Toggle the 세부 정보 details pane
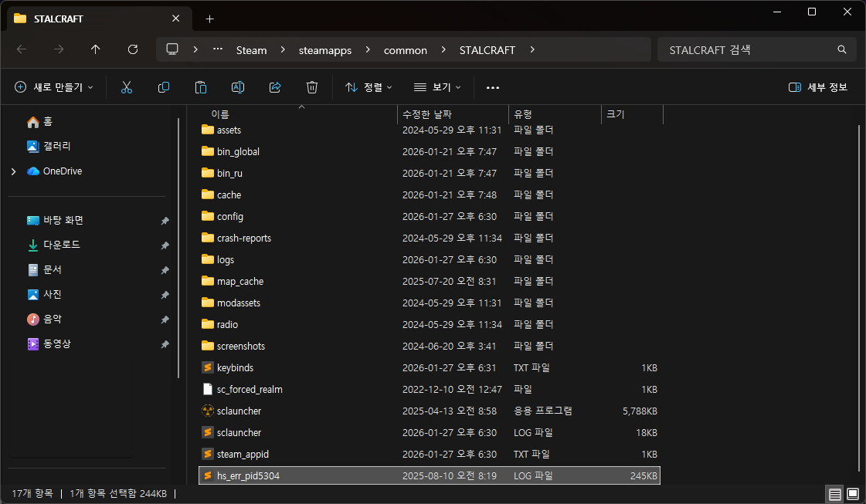Screen dimensions: 866x504 pos(818,87)
